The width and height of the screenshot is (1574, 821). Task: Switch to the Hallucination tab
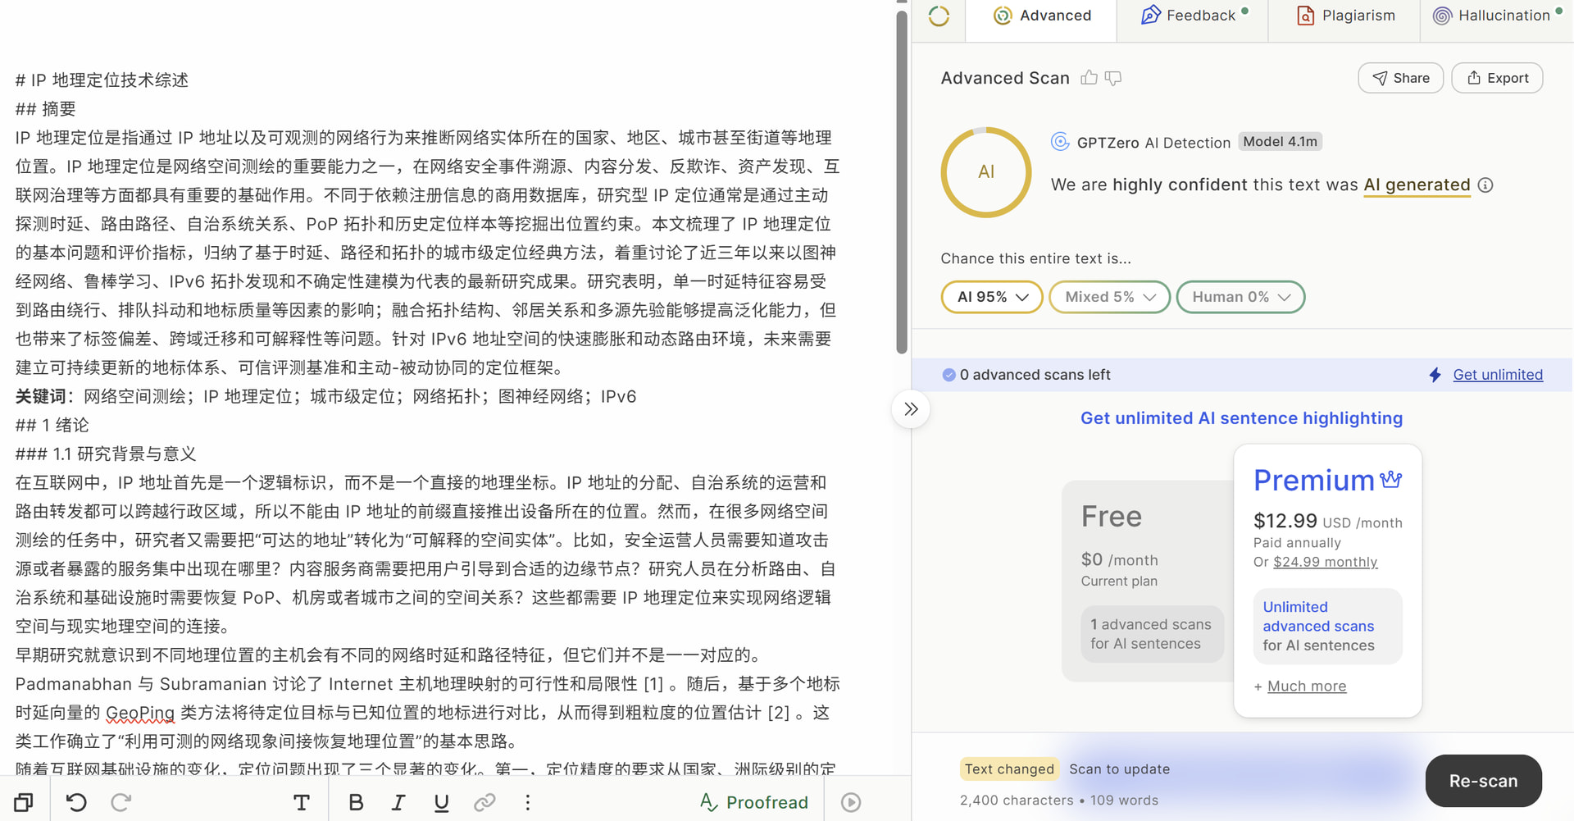pyautogui.click(x=1497, y=16)
